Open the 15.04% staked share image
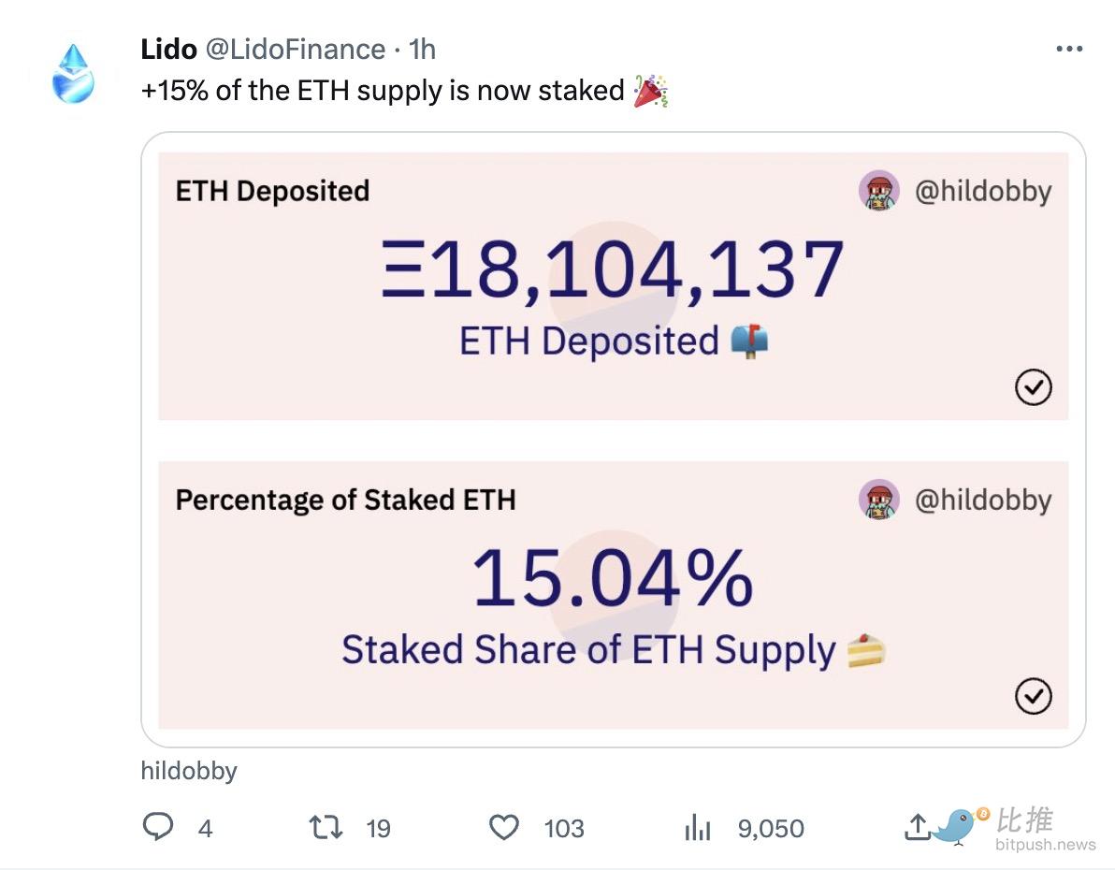Image resolution: width=1115 pixels, height=870 pixels. (x=613, y=595)
